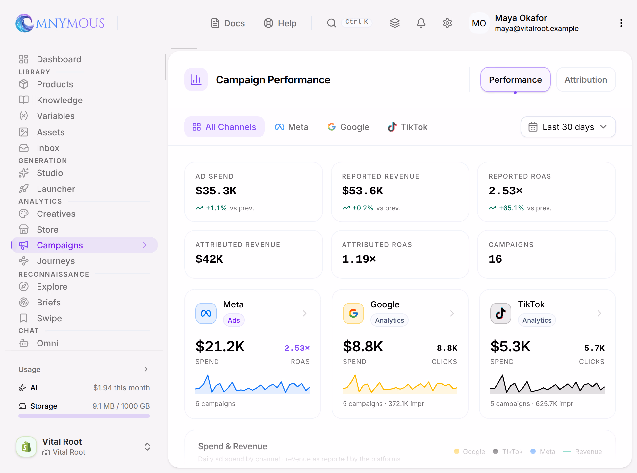Filter by TikTok channel tab
Image resolution: width=637 pixels, height=473 pixels.
coord(407,127)
